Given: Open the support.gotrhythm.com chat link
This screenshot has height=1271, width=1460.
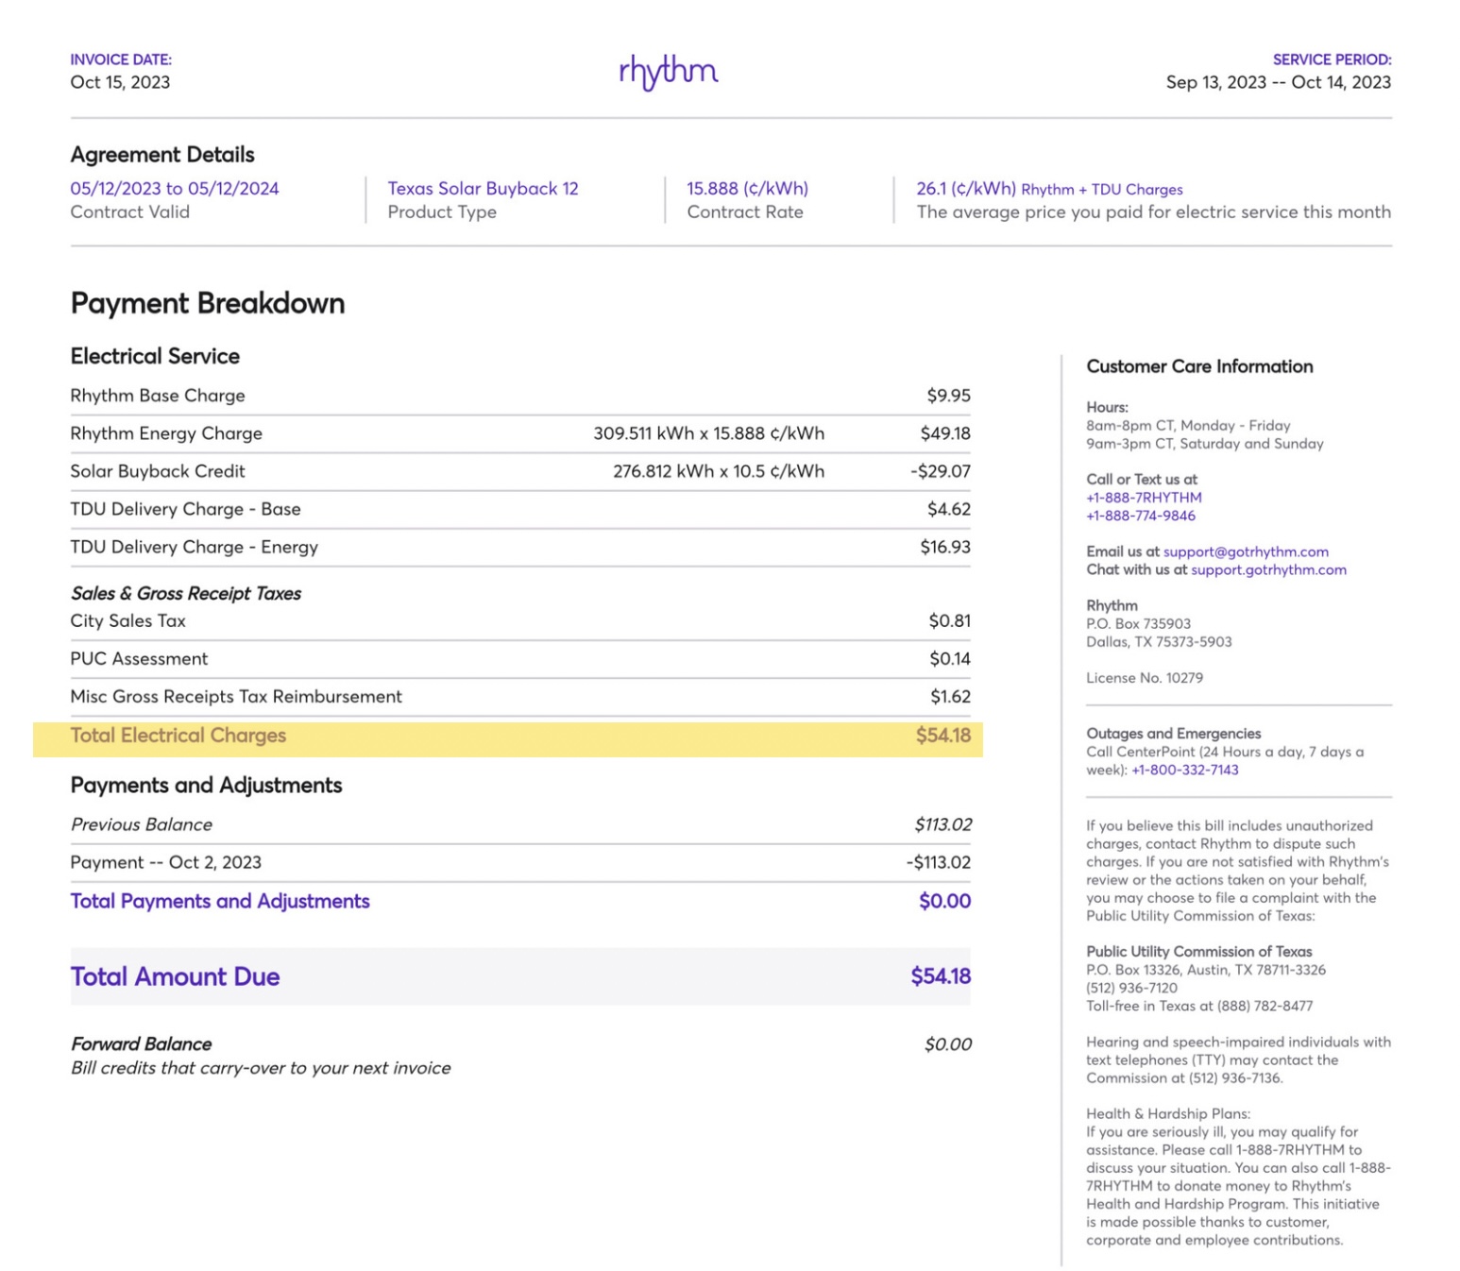Looking at the screenshot, I should tap(1268, 569).
